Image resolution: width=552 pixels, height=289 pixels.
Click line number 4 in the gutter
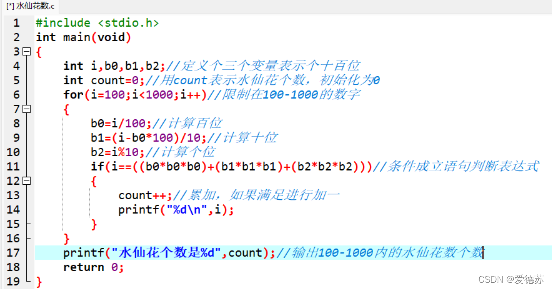(x=16, y=66)
